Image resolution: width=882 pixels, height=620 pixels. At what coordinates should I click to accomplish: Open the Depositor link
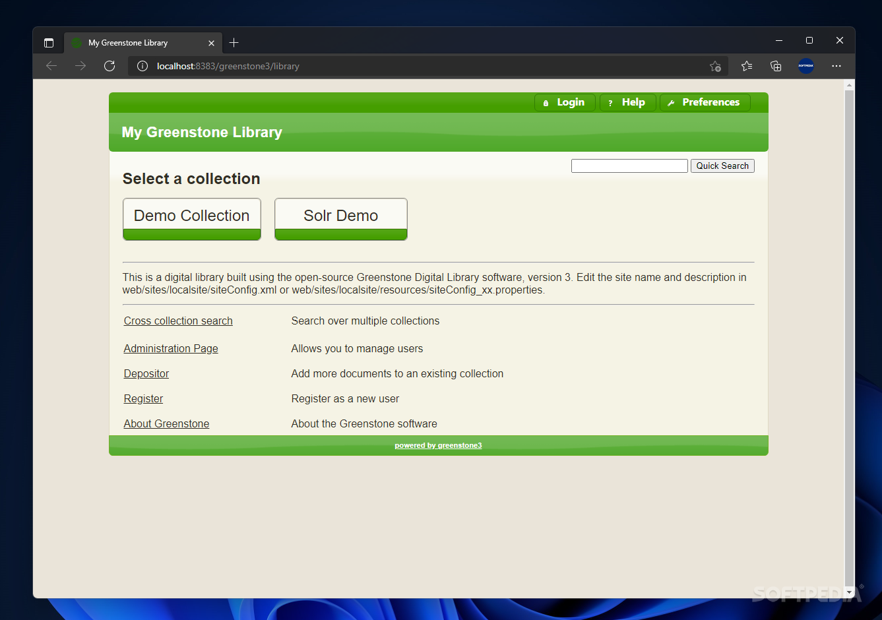coord(146,374)
